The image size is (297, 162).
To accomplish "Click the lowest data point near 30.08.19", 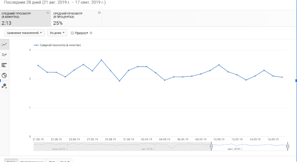I will [119, 81].
